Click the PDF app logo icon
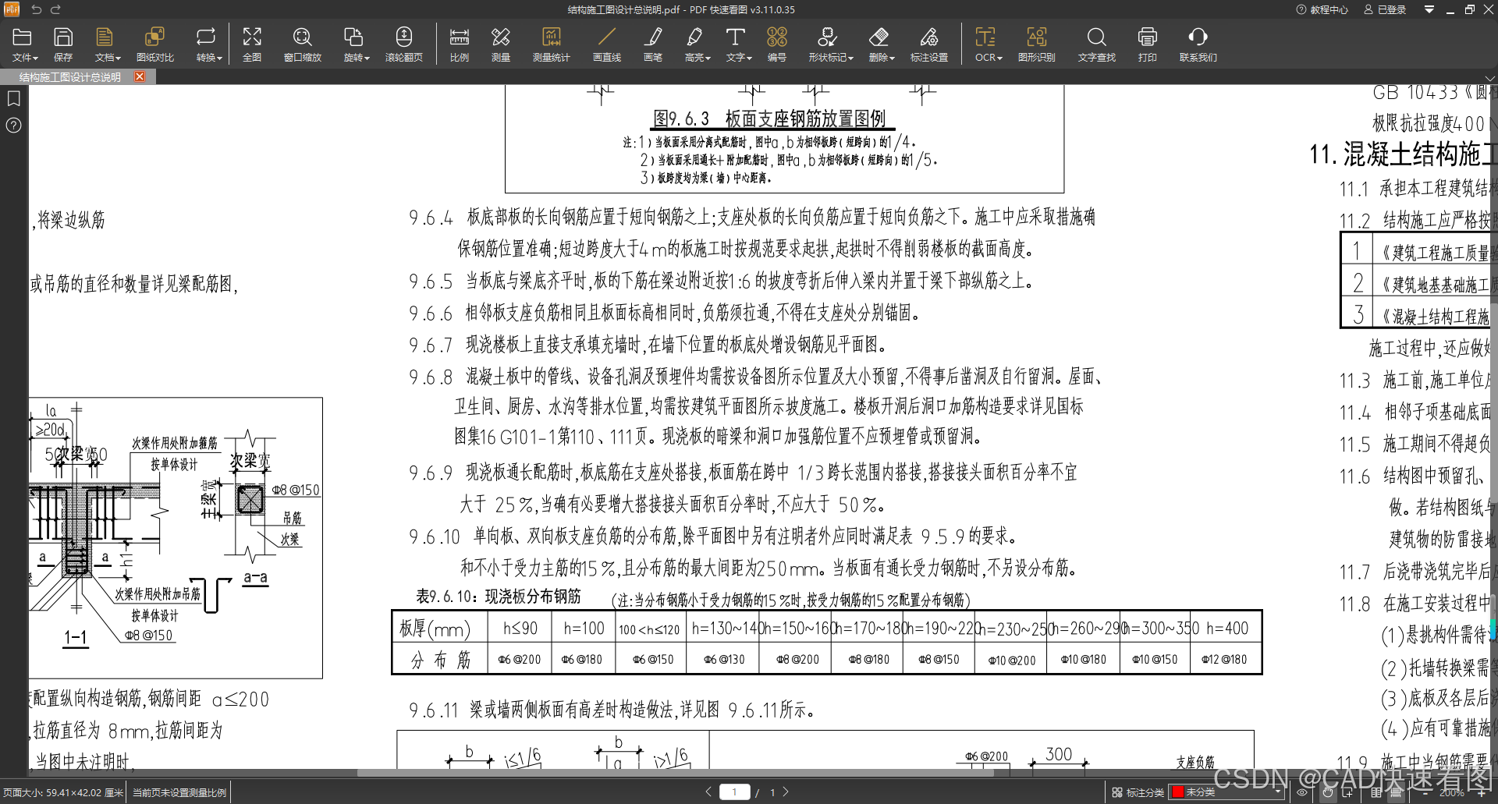This screenshot has height=804, width=1498. (12, 9)
